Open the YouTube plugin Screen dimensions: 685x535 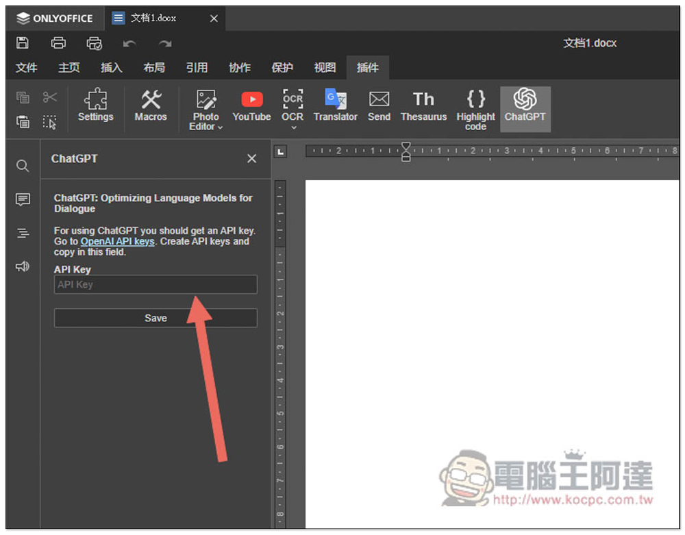pyautogui.click(x=251, y=106)
